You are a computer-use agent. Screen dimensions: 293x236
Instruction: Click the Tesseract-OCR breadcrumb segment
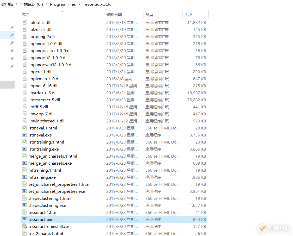(97, 4)
